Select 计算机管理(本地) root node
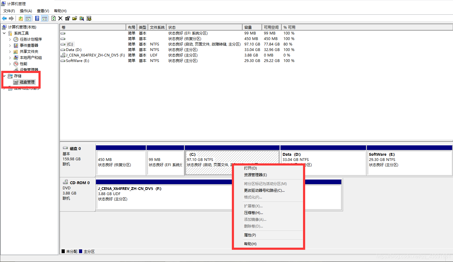The image size is (453, 262). (22, 27)
